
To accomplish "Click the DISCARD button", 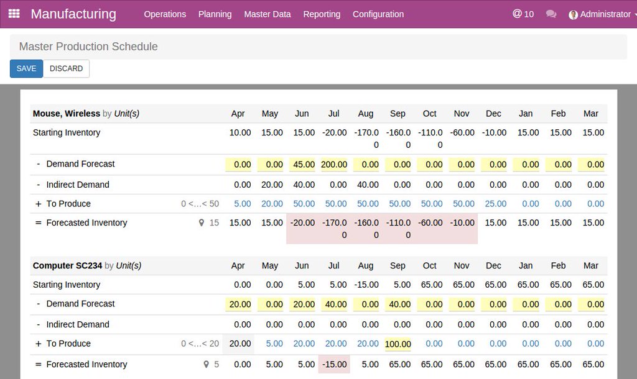I will point(66,68).
